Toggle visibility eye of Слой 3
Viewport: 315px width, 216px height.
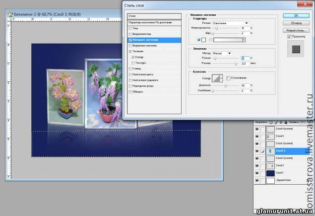257,151
